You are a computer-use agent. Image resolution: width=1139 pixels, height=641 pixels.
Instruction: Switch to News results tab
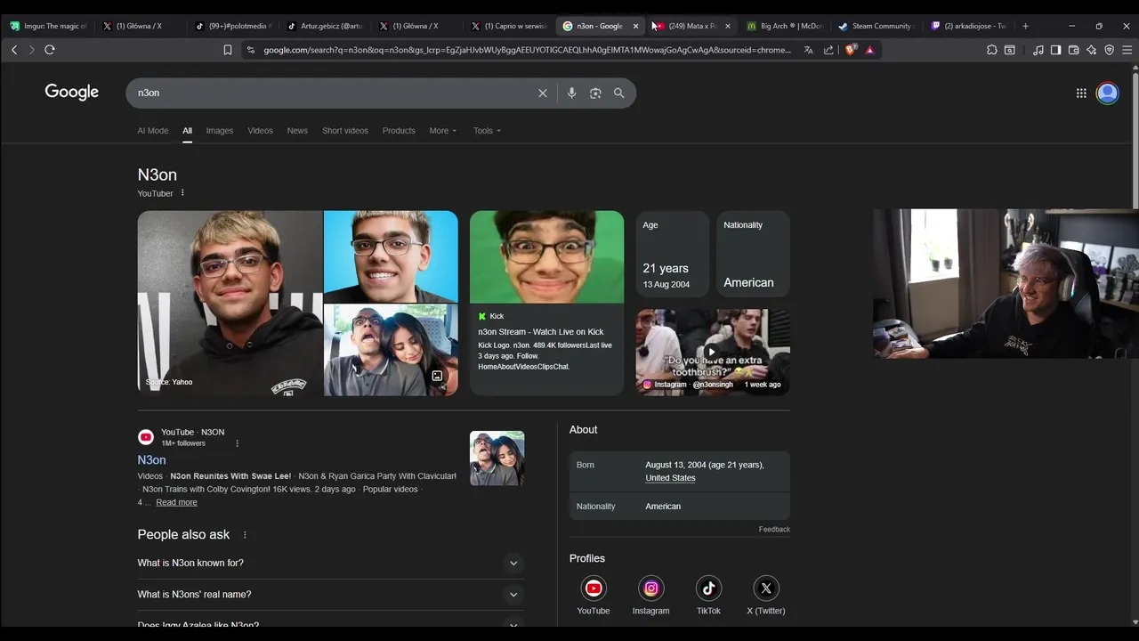pyautogui.click(x=297, y=131)
